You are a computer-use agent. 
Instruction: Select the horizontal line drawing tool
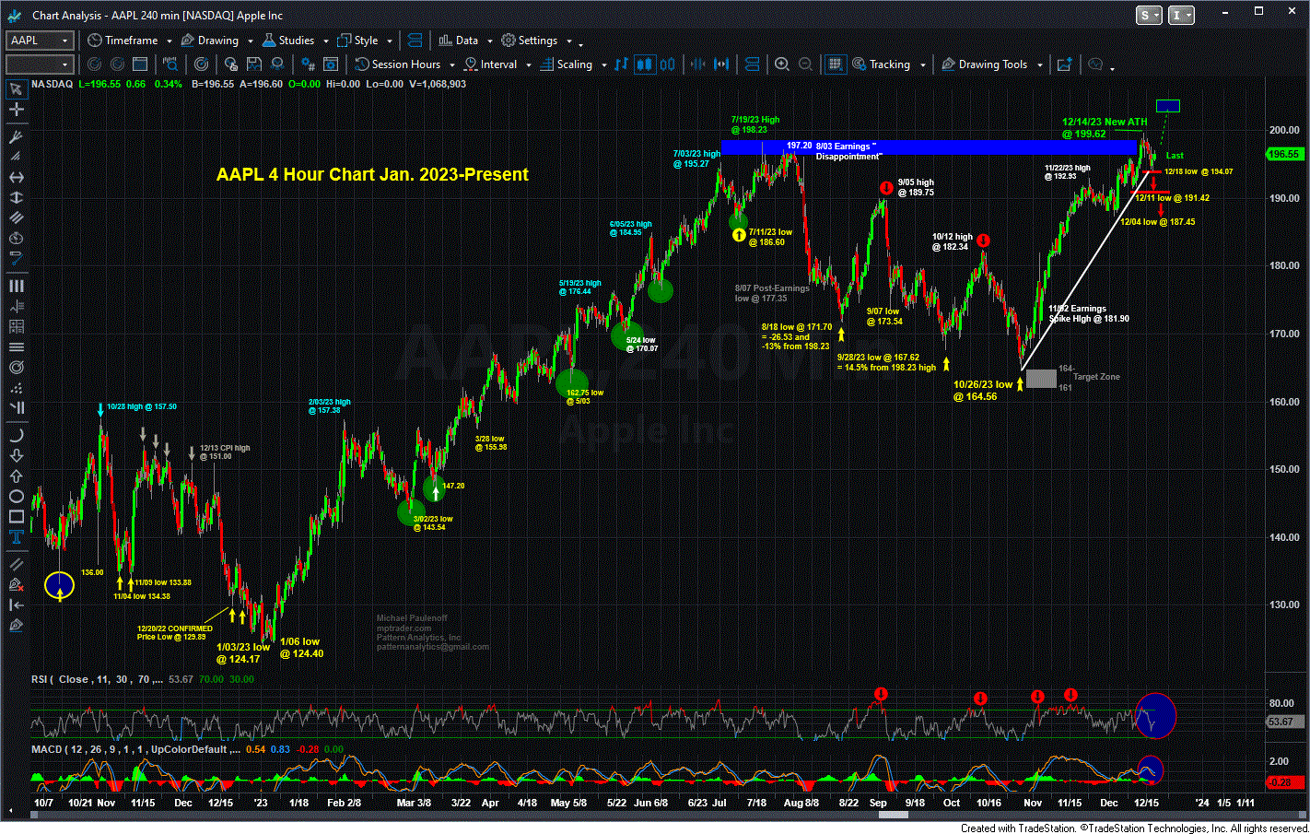(x=16, y=177)
